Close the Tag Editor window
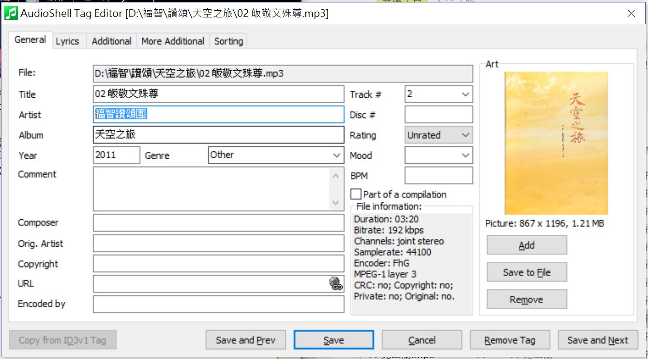 [x=631, y=14]
